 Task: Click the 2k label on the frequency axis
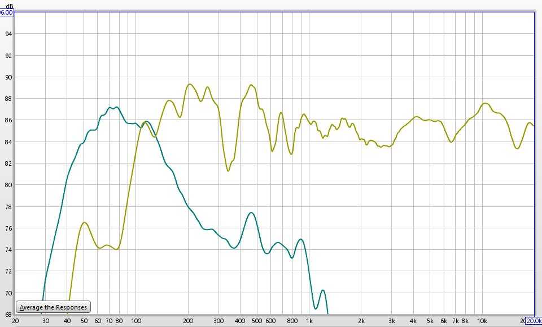(361, 320)
